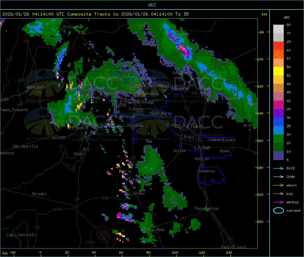Click the Atuel_Norte place label
This screenshot has height=257, width=304.
click(160, 113)
